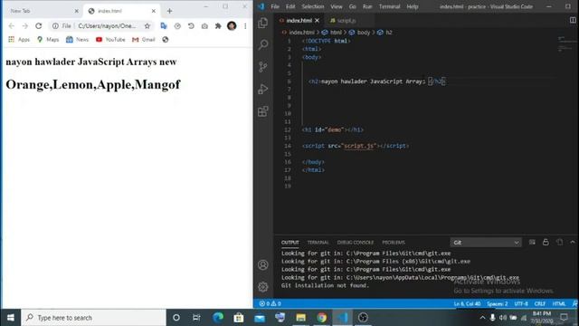Viewport: 579px width, 326px height.
Task: Open the Accounts menu icon
Action: (263, 264)
